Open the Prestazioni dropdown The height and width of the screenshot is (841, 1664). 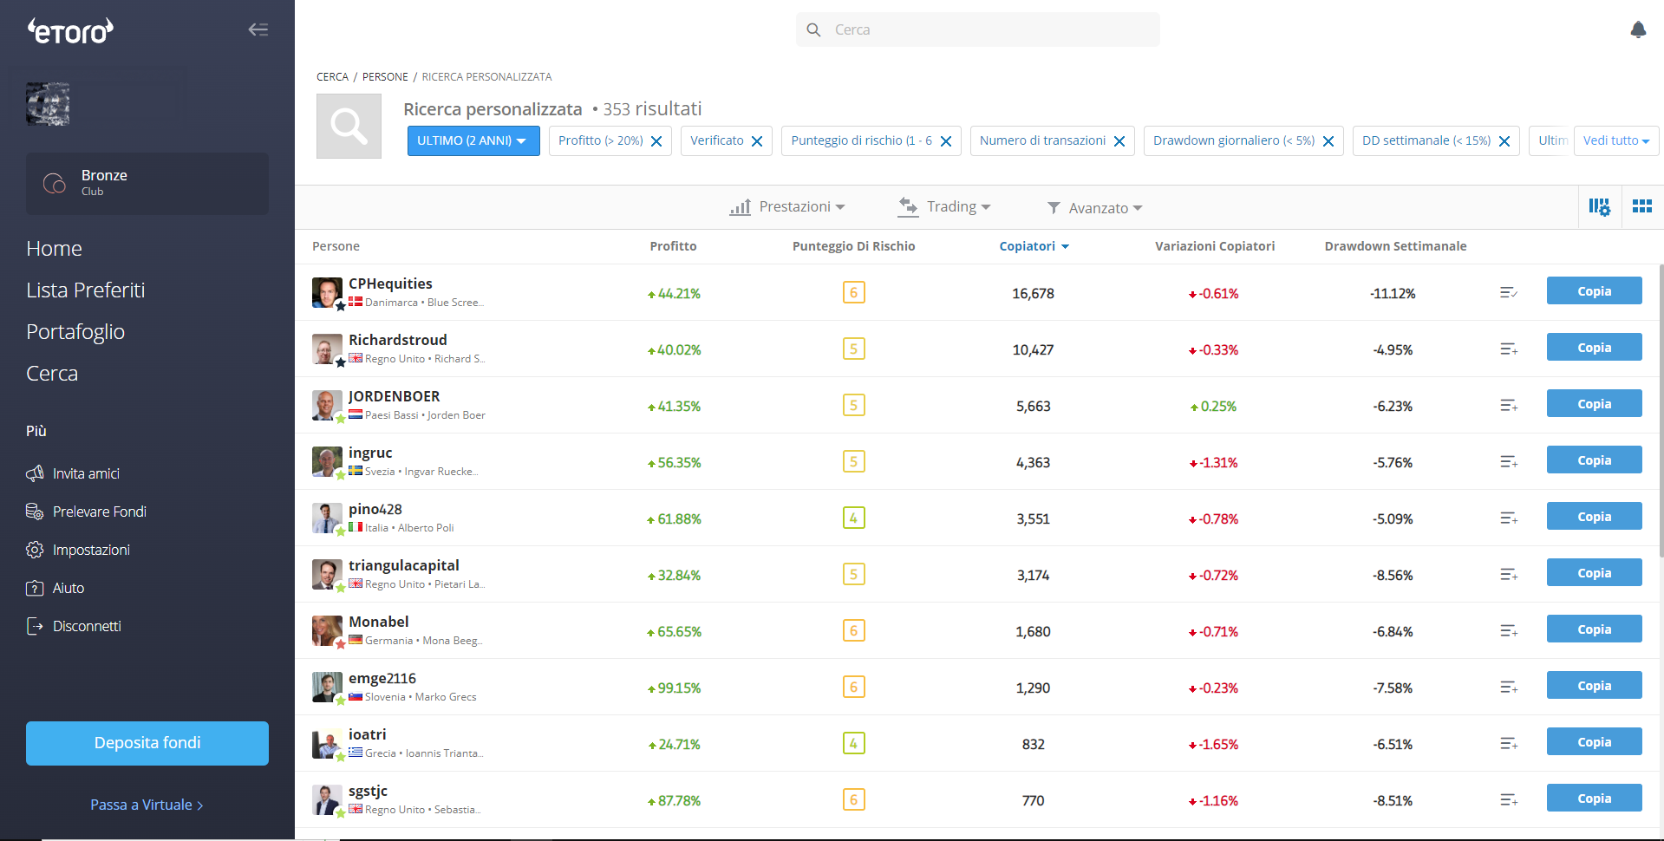787,207
